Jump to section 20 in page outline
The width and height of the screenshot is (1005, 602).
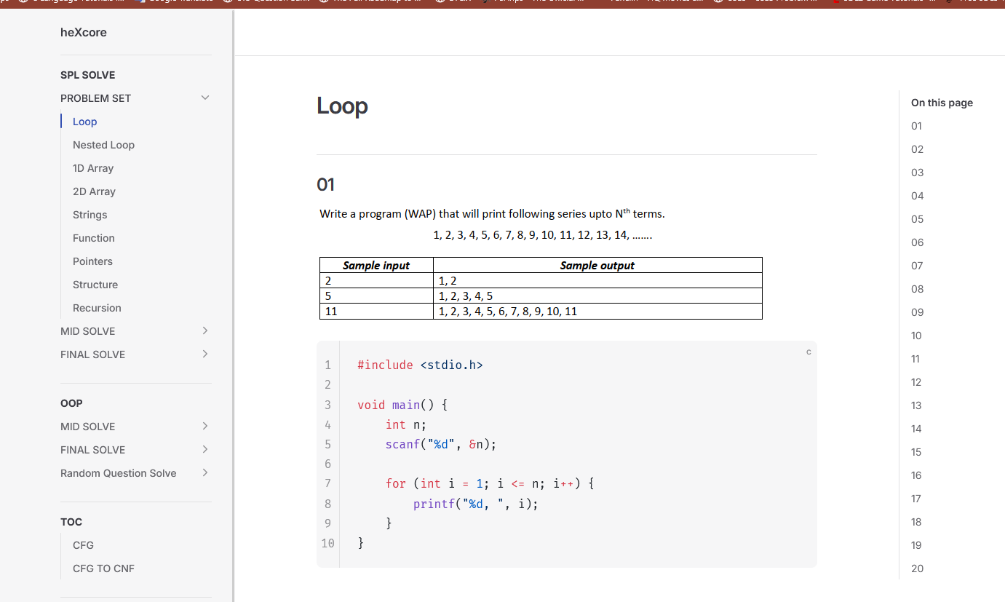(917, 569)
